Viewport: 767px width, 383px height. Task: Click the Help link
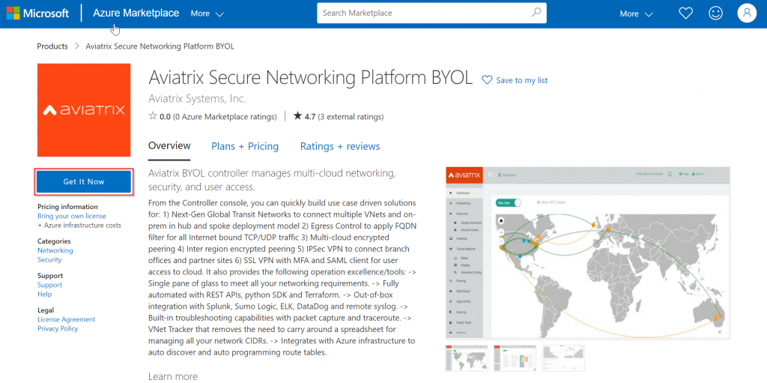[x=44, y=294]
